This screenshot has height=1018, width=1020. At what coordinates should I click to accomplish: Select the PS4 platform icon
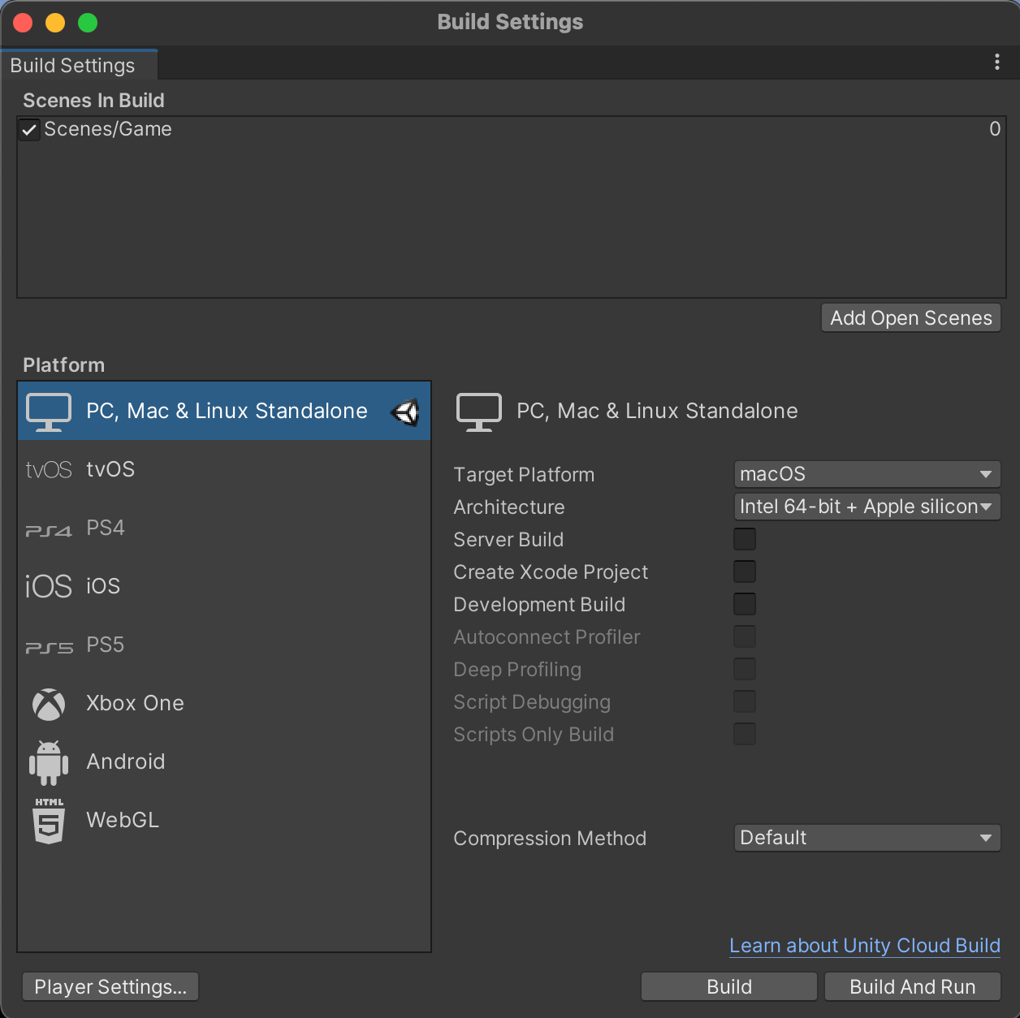click(49, 528)
